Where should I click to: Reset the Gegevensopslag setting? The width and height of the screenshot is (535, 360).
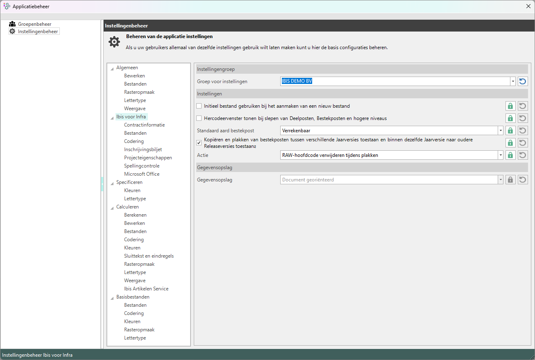click(523, 179)
